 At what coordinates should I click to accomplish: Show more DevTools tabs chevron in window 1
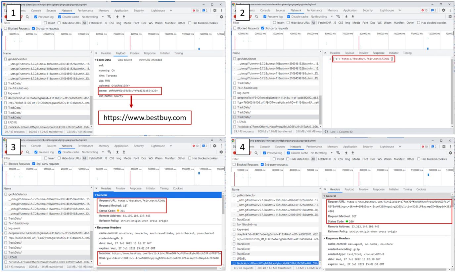[171, 11]
